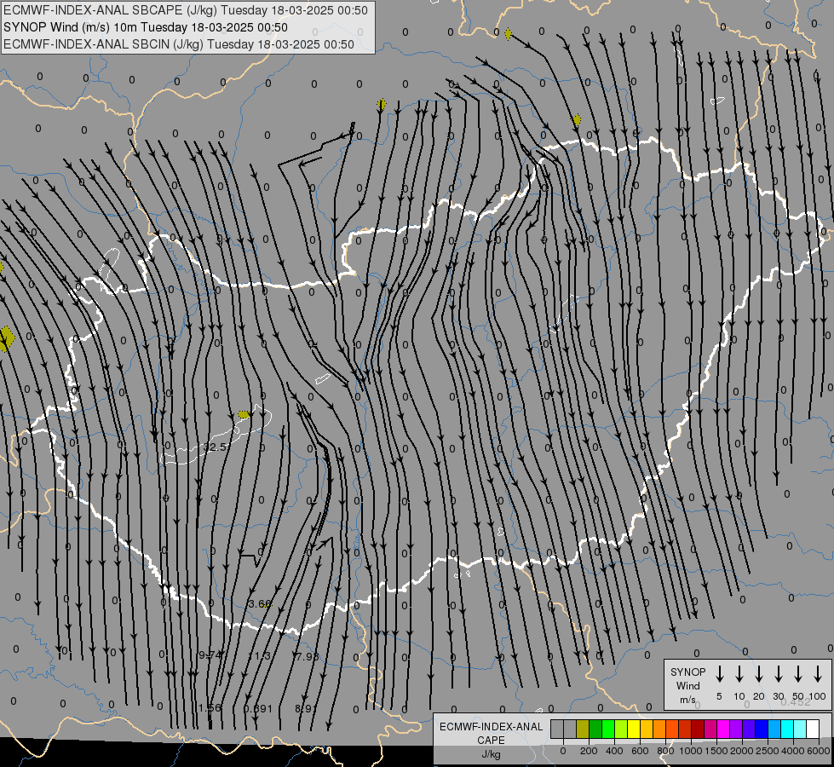Click the 8.91 value on the map
Viewport: 834px width, 767px height.
point(305,709)
